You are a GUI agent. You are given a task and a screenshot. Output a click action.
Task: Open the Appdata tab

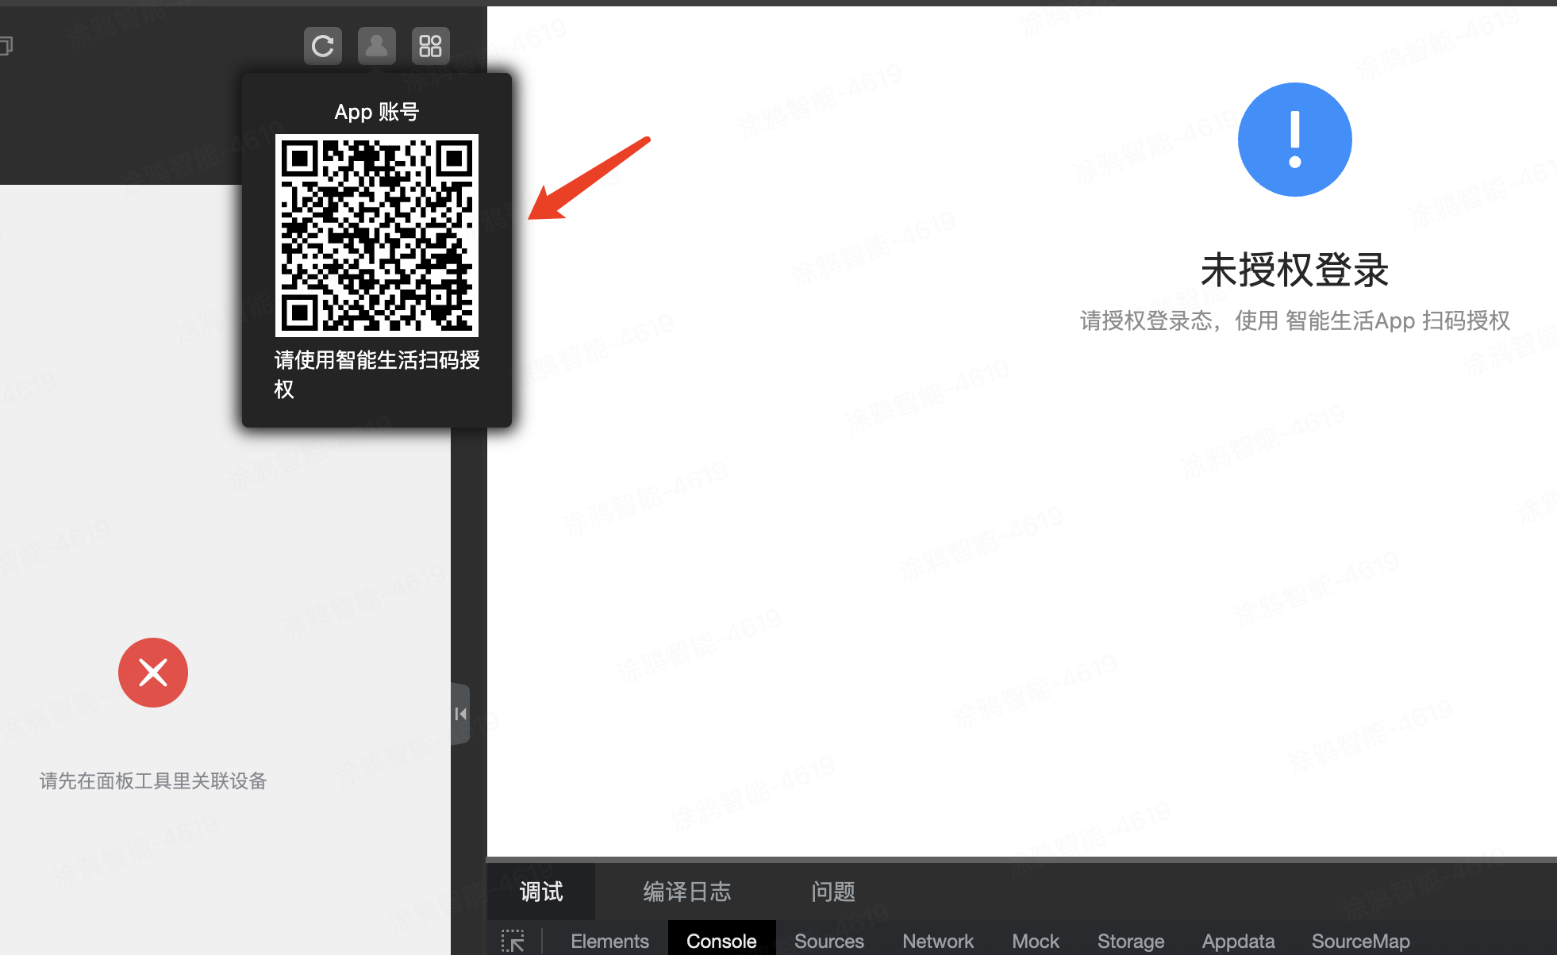[1238, 941]
